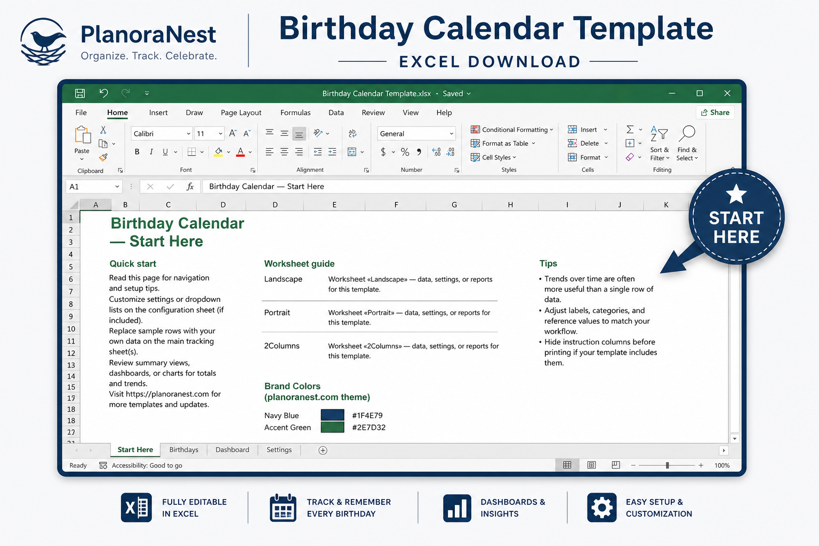Click the Font Color A icon
The width and height of the screenshot is (819, 546).
[x=240, y=152]
